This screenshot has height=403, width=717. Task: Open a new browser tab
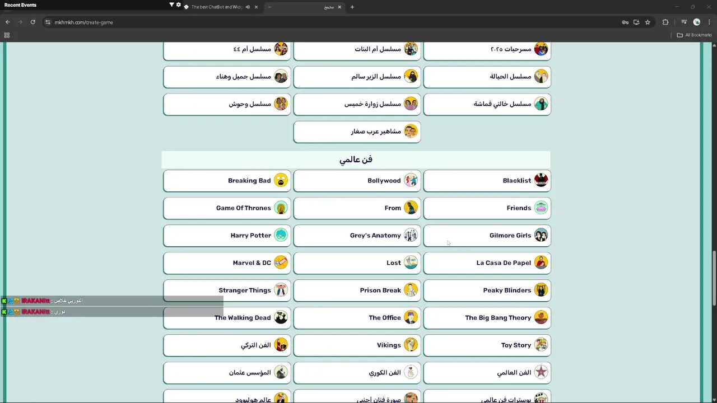352,7
